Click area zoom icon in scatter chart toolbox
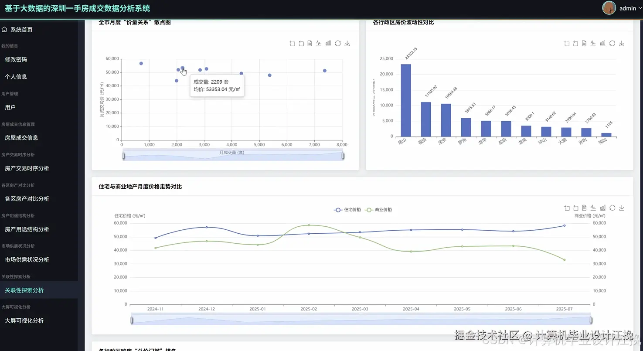This screenshot has width=643, height=351. pos(293,44)
